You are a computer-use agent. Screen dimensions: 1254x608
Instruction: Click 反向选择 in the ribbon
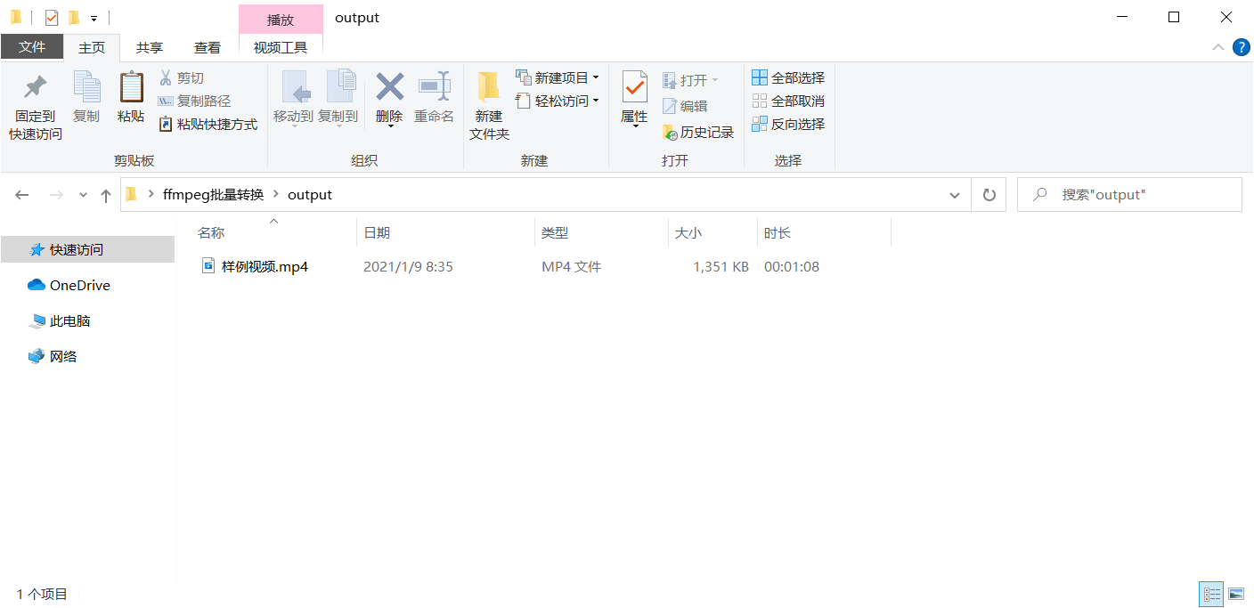788,125
